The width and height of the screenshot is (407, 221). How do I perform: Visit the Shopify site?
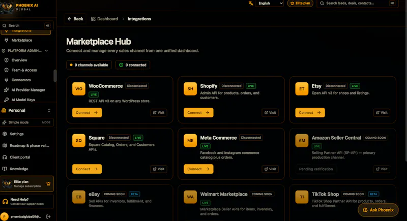pos(270,112)
